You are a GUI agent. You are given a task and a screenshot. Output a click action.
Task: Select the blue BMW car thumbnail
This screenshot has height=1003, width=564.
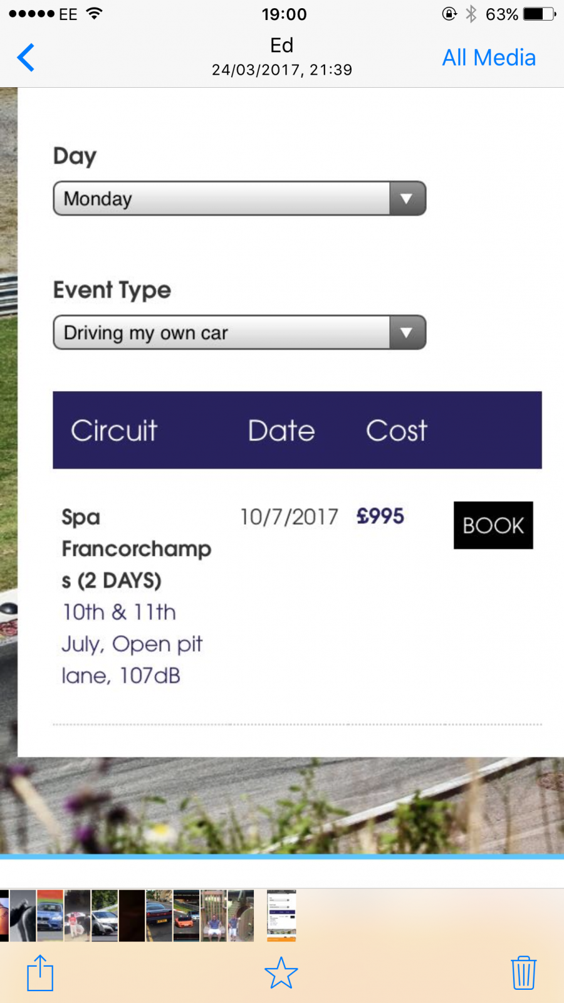click(x=50, y=916)
